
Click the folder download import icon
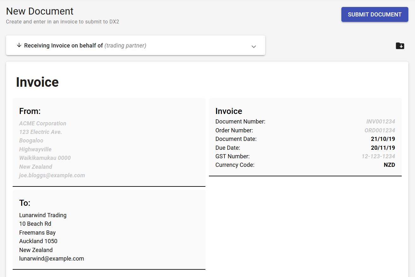pos(400,46)
